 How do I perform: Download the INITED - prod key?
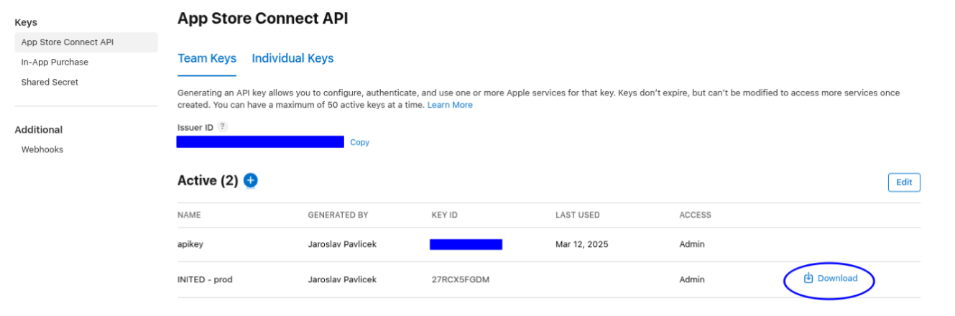(831, 279)
